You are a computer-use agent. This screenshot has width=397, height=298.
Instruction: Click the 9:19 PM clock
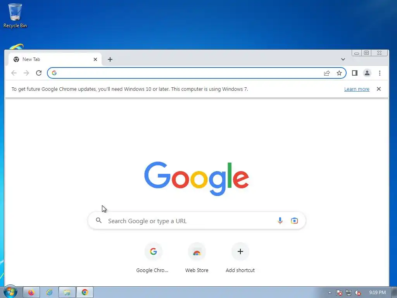tap(377, 293)
